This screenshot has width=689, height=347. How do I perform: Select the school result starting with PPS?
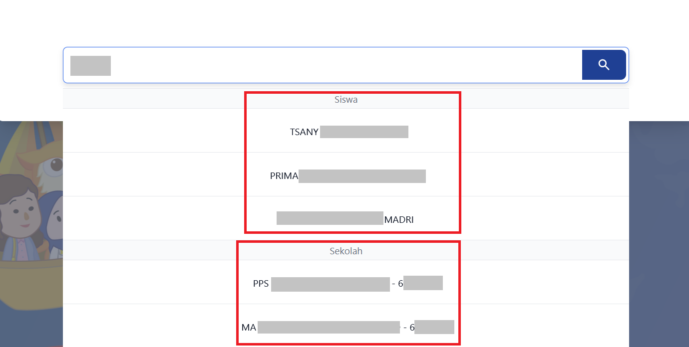coord(347,284)
